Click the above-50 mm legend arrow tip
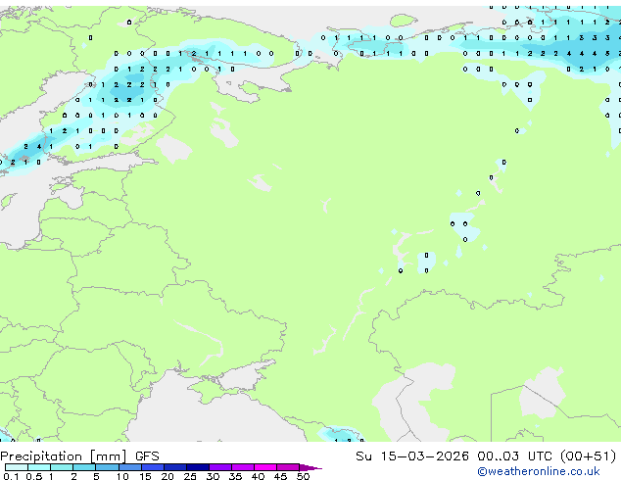The image size is (621, 480). pos(310,467)
